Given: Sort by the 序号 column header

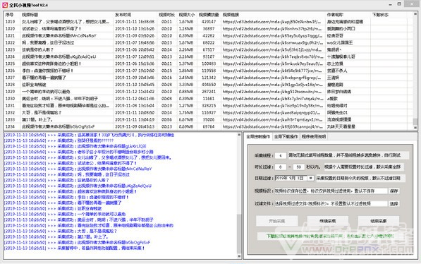Looking at the screenshot, I should tap(12, 15).
